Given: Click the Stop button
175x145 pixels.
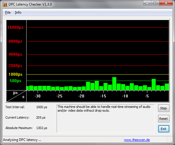Looking at the screenshot, I should coord(164,108).
